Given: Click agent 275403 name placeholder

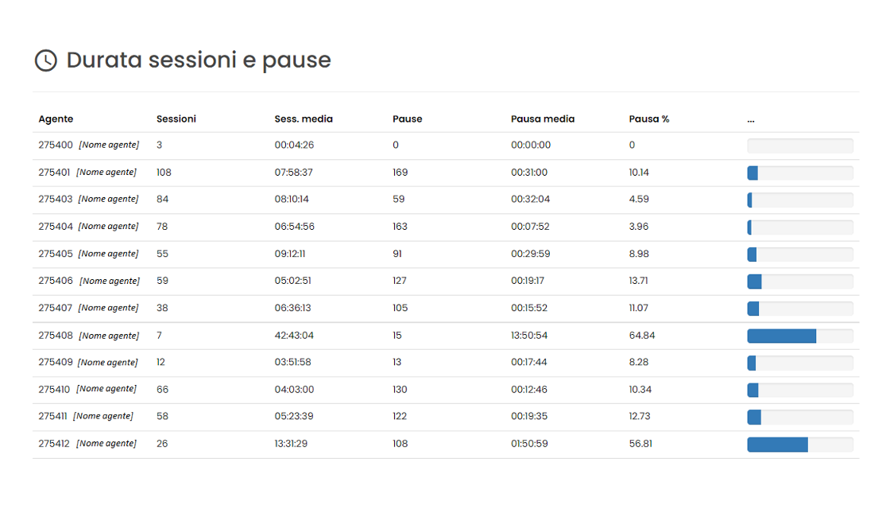Looking at the screenshot, I should coord(108,200).
